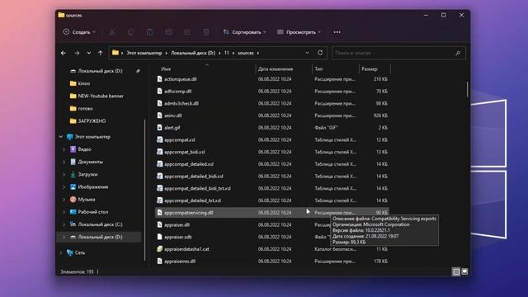Viewport: 528px width, 297px height.
Task: Go back with the left arrow
Action: click(64, 53)
